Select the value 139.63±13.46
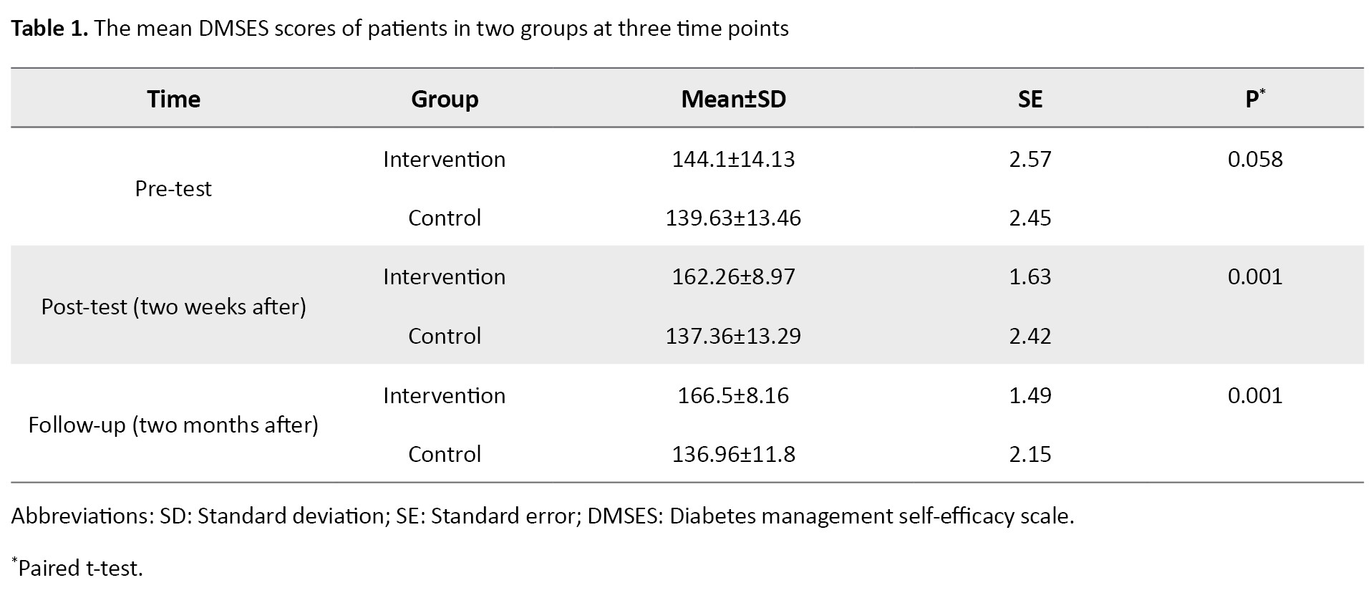The image size is (1371, 608). click(x=733, y=218)
